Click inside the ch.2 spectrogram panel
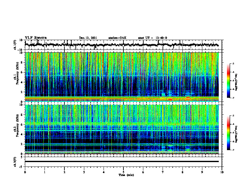This screenshot has width=250, height=193. [x=122, y=129]
